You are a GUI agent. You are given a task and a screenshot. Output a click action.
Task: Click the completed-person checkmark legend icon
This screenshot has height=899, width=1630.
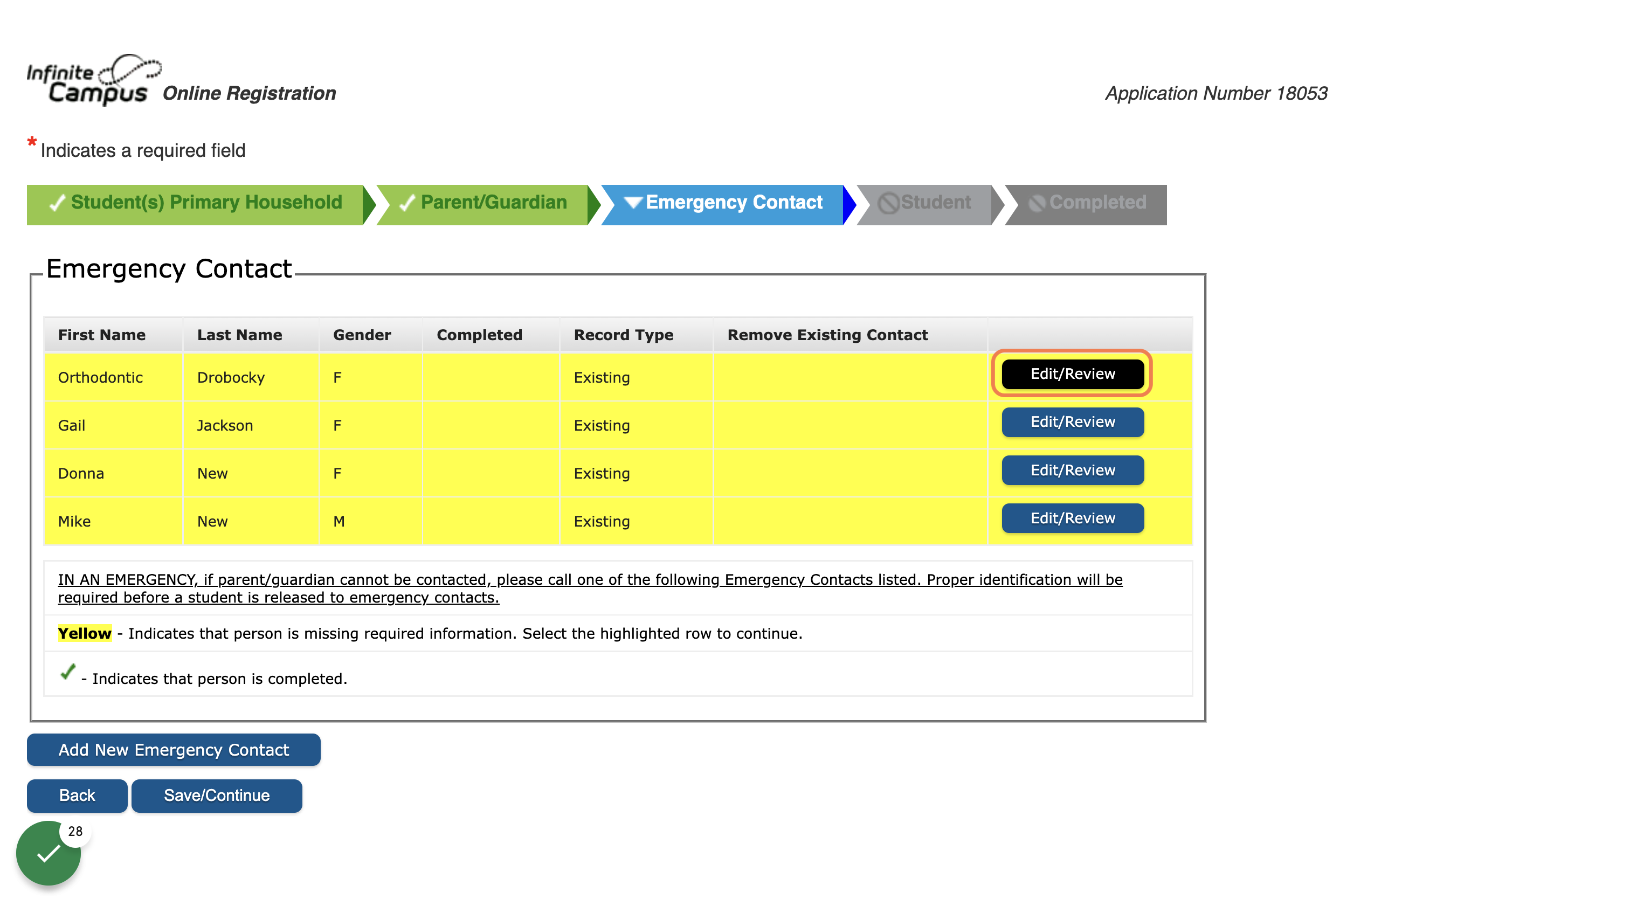coord(68,673)
